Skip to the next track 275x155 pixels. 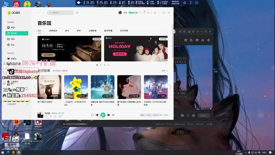109,115
